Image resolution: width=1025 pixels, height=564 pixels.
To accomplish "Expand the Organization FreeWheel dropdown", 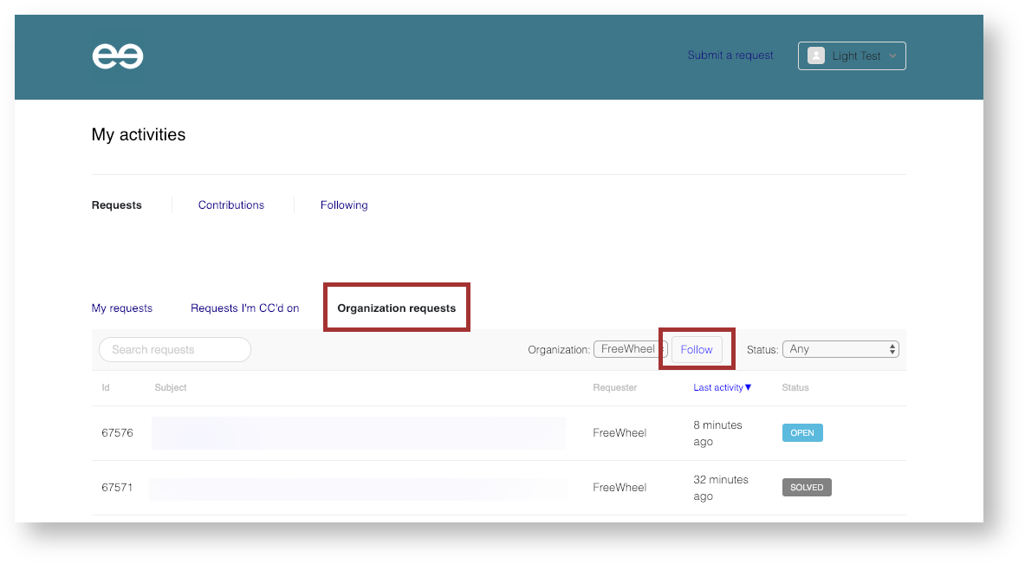I will click(630, 349).
